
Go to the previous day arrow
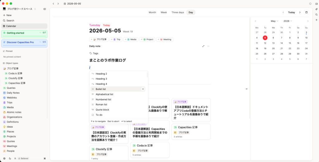point(283,12)
